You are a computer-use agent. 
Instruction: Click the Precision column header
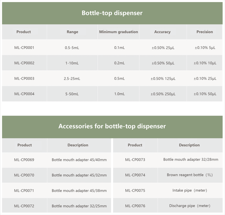click(204, 32)
